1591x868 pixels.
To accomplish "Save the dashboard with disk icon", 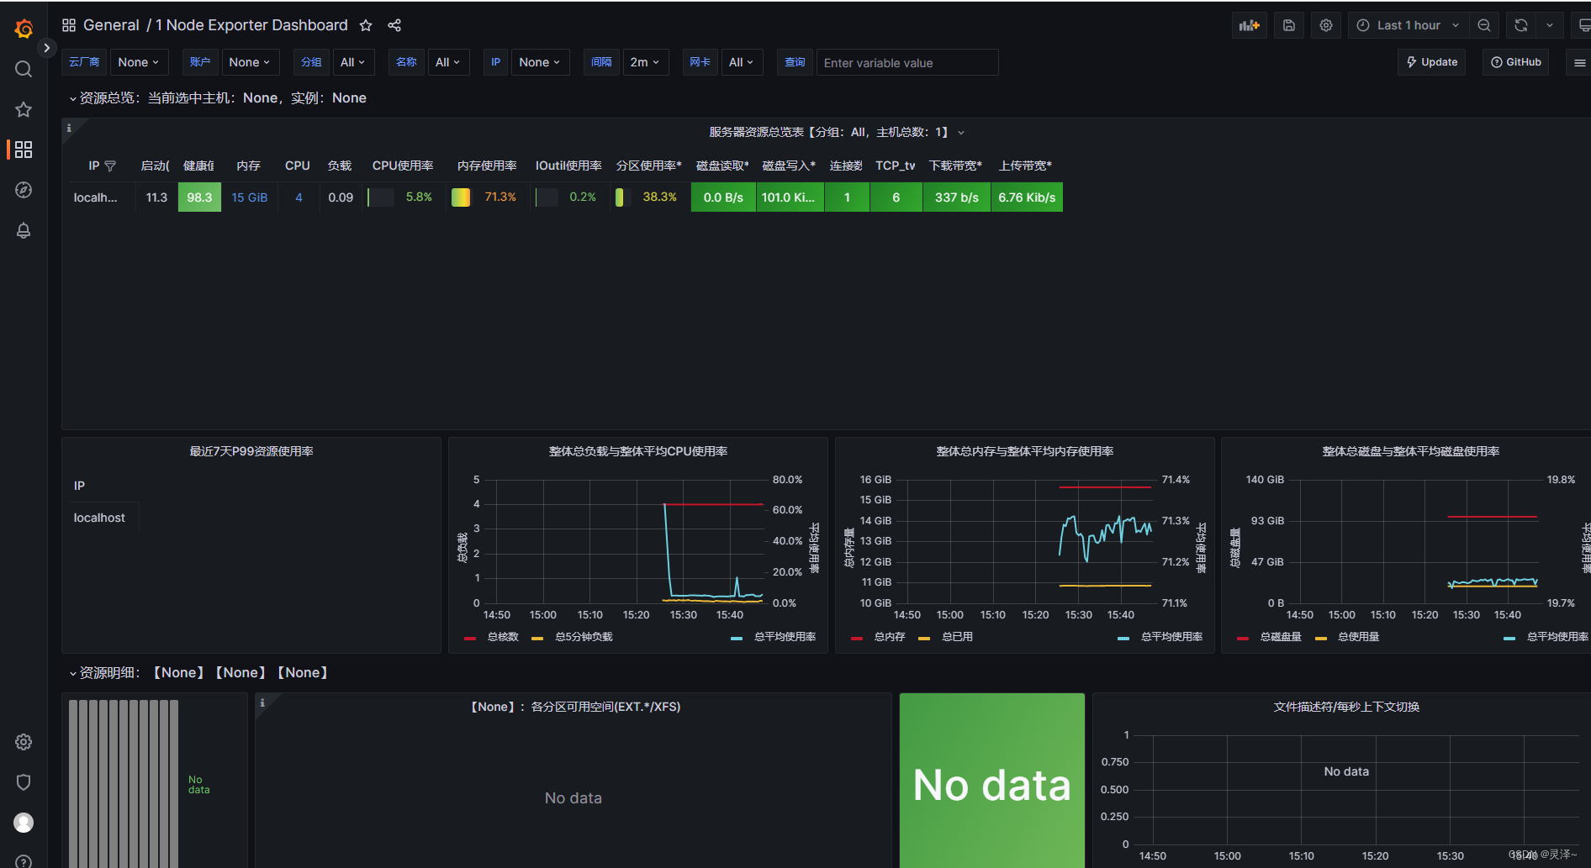I will (1288, 25).
